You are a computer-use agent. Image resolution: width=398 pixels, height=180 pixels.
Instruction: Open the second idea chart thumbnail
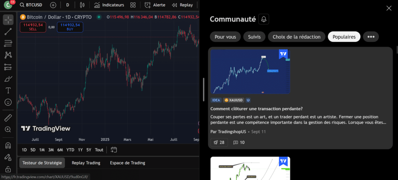click(x=250, y=168)
